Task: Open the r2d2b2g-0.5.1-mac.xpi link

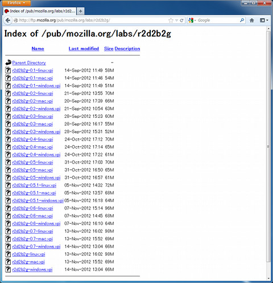Action: coord(34,193)
